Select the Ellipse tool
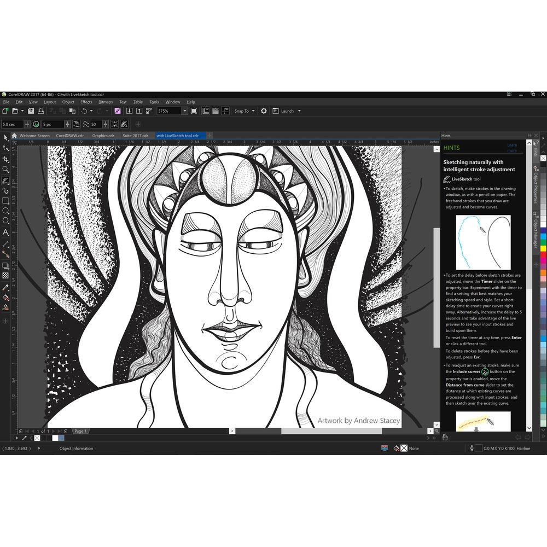Image resolution: width=547 pixels, height=547 pixels. [x=5, y=211]
